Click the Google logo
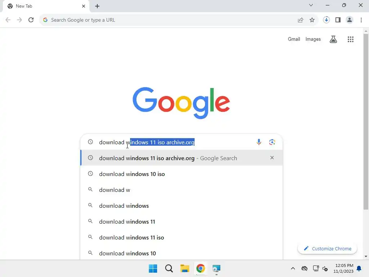Screen dimensions: 369x277 pyautogui.click(x=181, y=103)
